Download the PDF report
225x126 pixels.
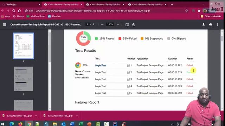point(204,24)
